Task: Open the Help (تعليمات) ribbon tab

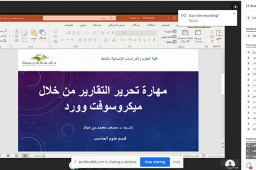Action: coord(69,25)
